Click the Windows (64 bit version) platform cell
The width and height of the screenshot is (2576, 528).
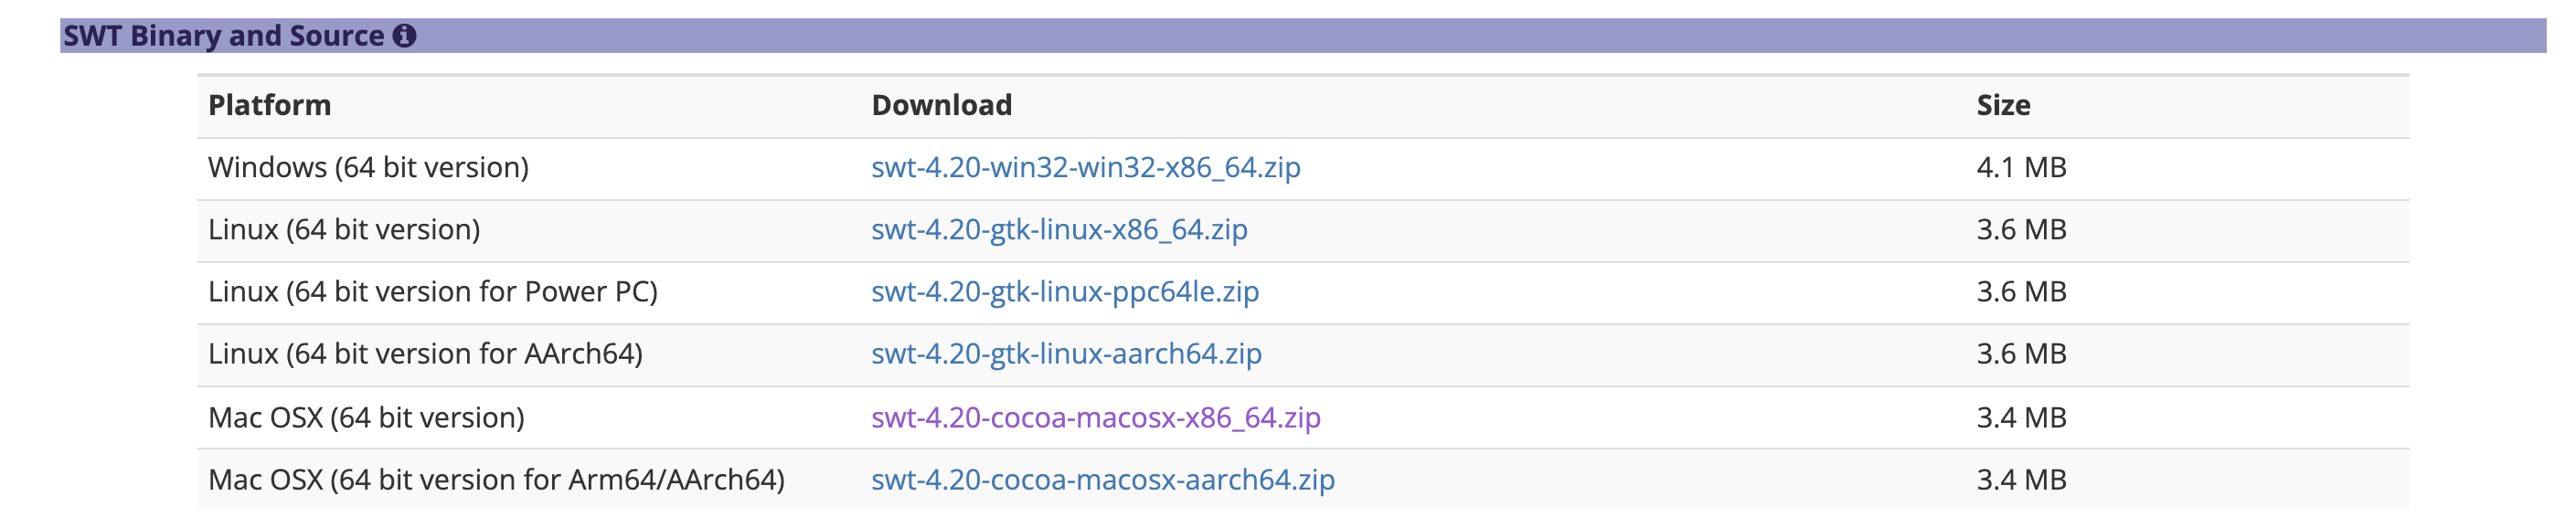click(368, 167)
